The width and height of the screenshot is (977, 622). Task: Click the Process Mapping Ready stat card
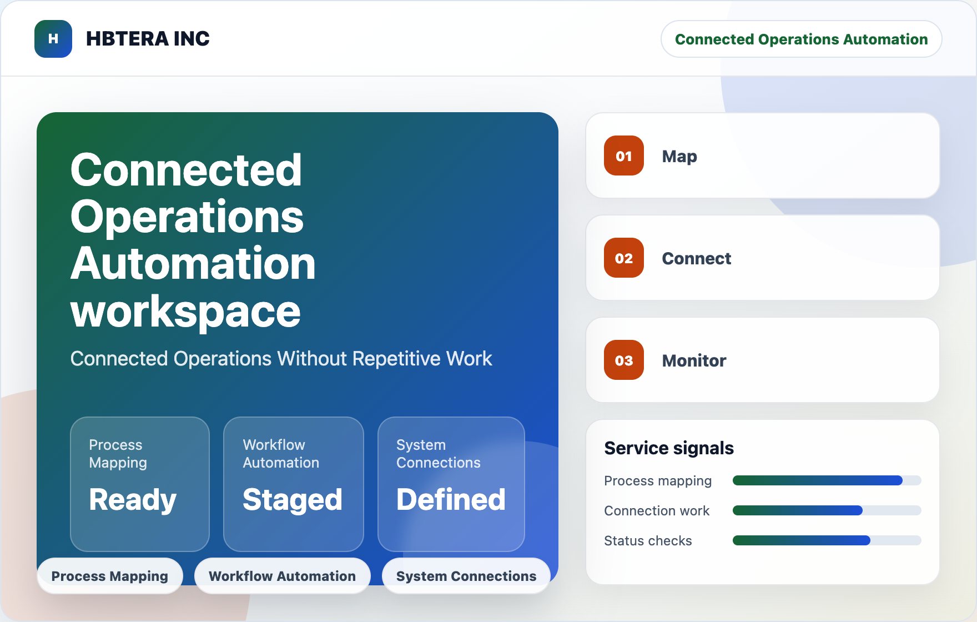coord(140,484)
